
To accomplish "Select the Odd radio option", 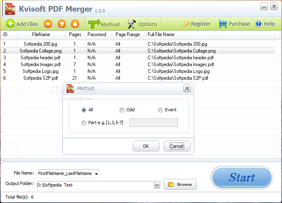I will pos(122,110).
